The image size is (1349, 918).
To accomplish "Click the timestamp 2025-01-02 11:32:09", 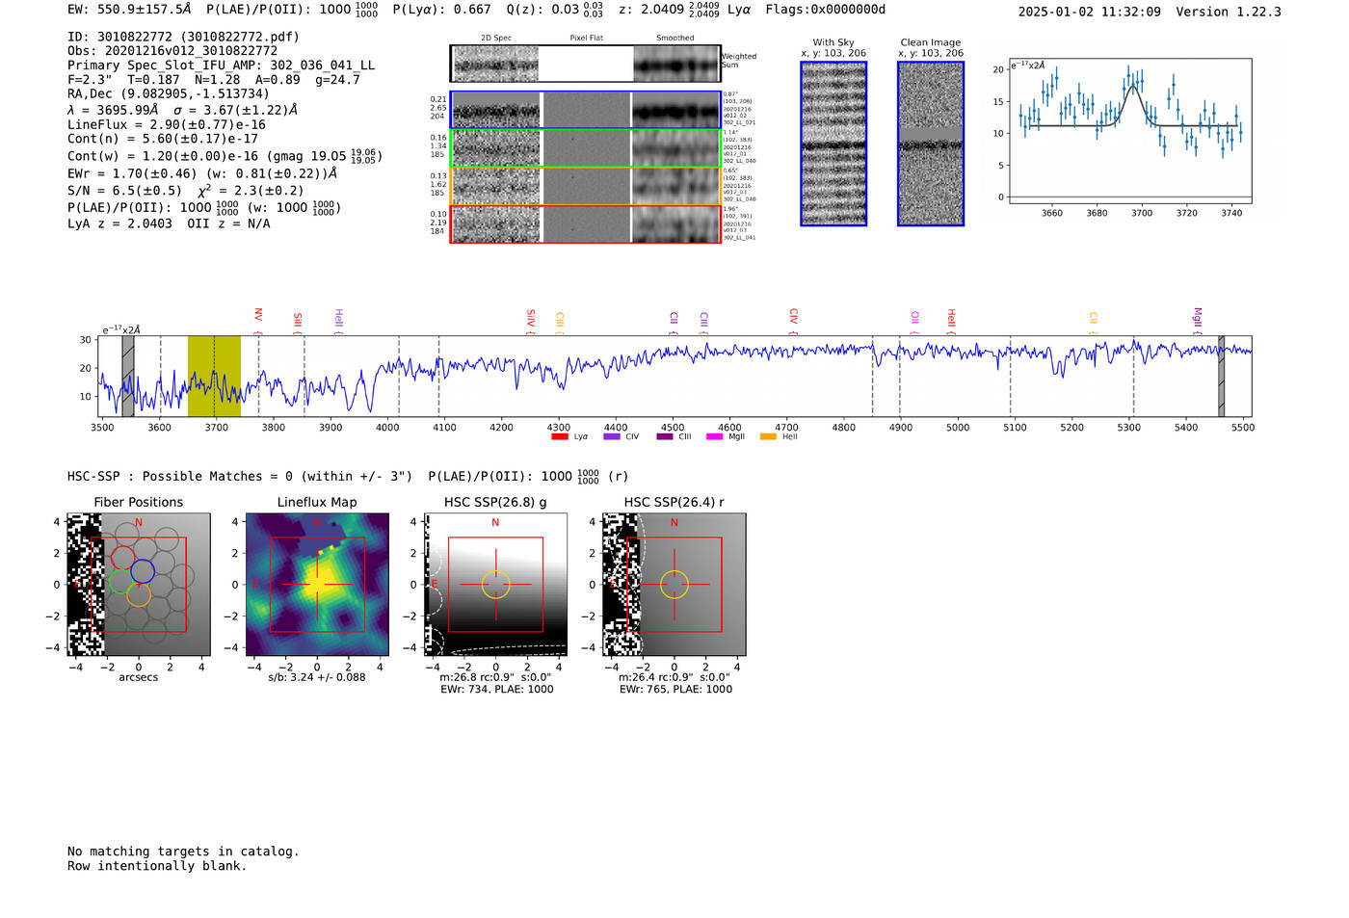I will point(1090,12).
